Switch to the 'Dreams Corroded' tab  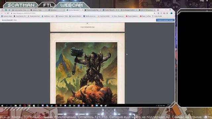click(93, 10)
